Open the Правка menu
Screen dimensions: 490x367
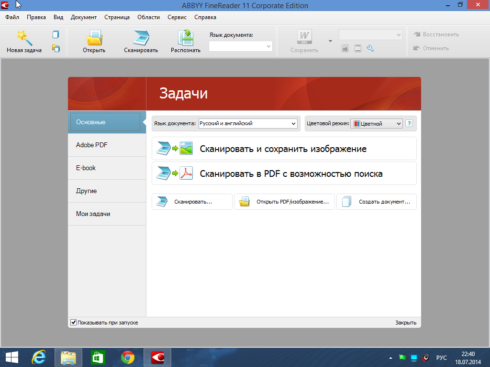point(36,17)
